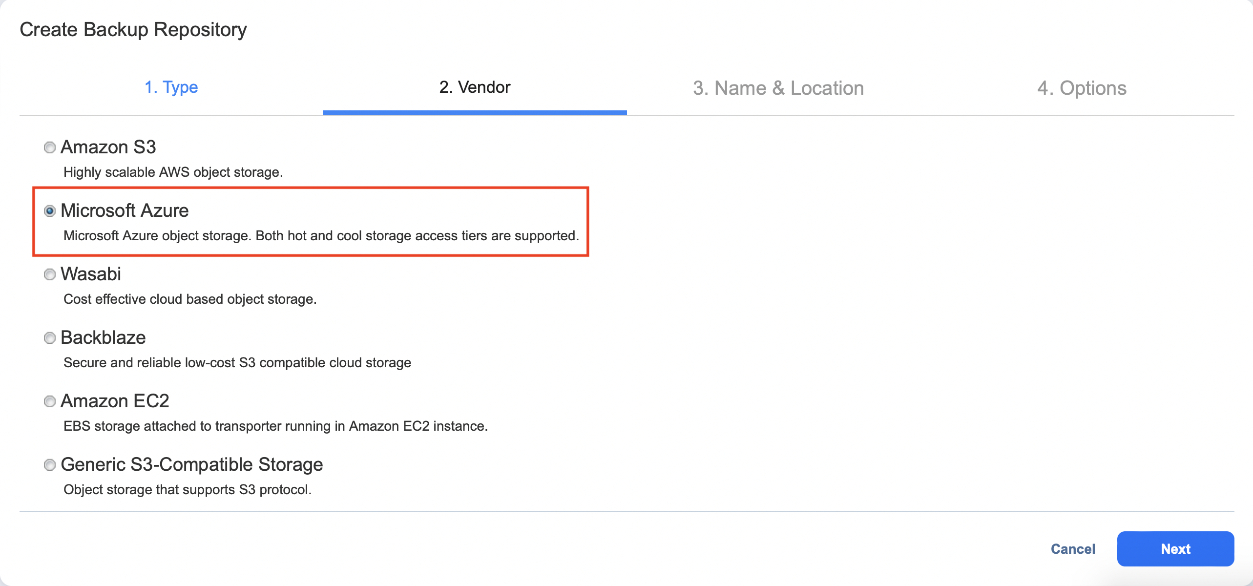This screenshot has width=1253, height=586.
Task: Select the Microsoft Azure radio button
Action: 49,211
